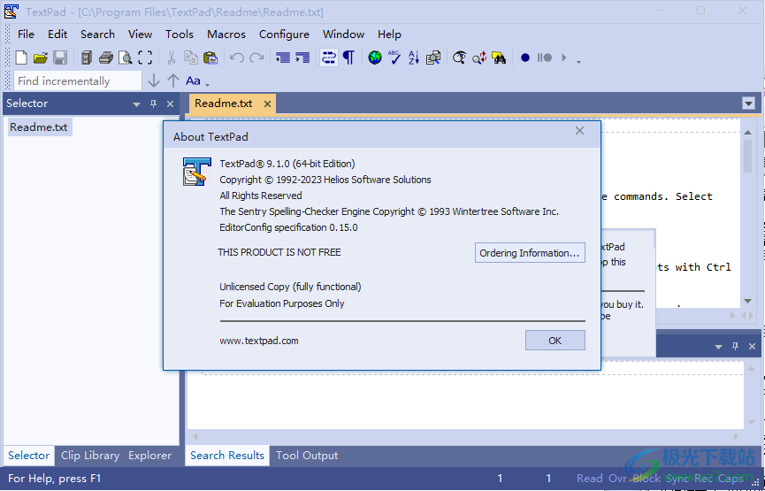Click the Redo arrow icon
Screen dimensions: 765x491
pyautogui.click(x=256, y=58)
